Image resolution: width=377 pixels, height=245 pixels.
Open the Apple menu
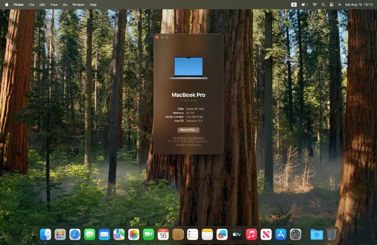[7, 4]
